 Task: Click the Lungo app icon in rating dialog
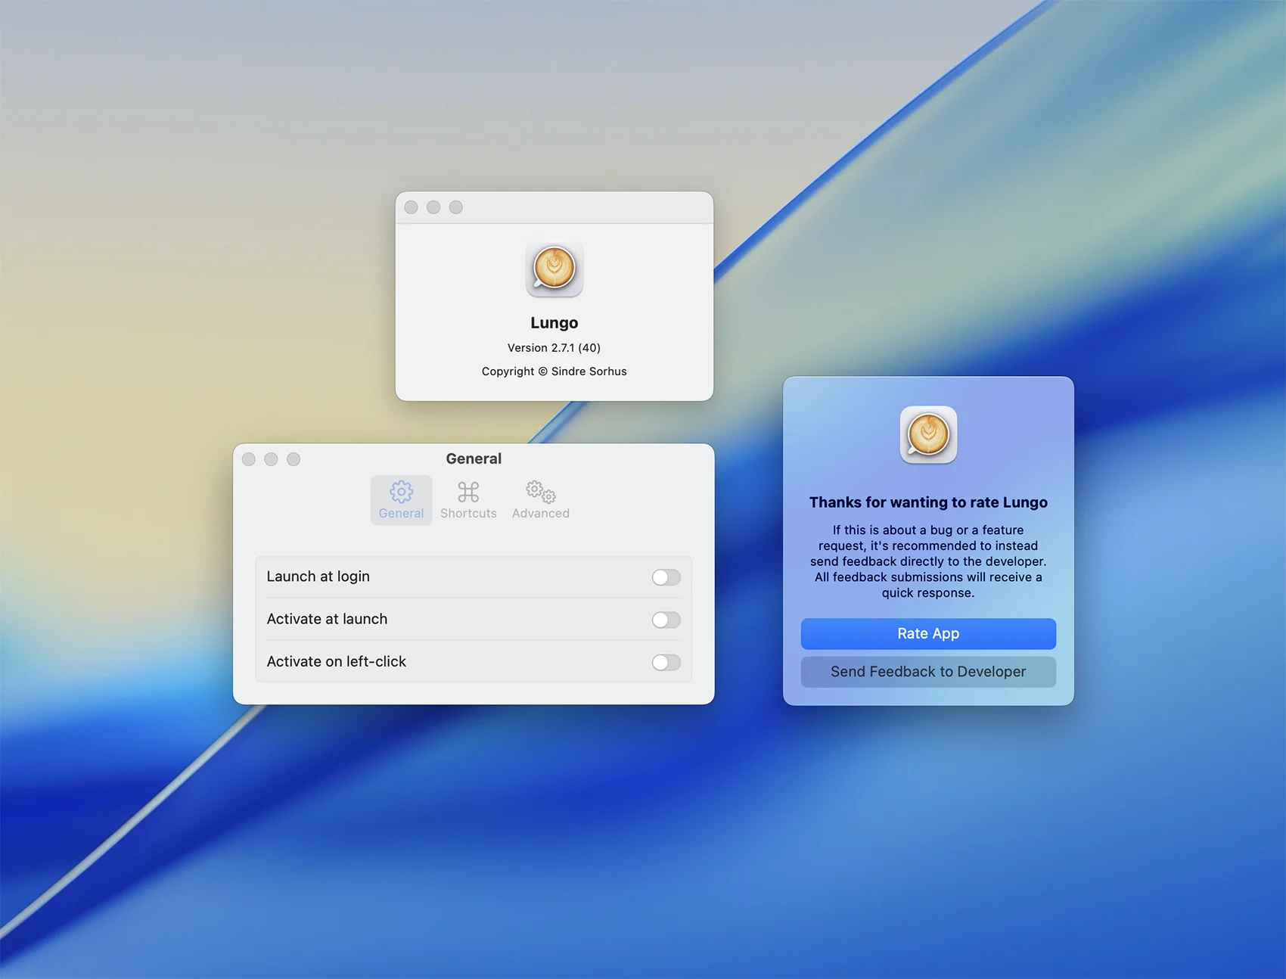(x=928, y=435)
